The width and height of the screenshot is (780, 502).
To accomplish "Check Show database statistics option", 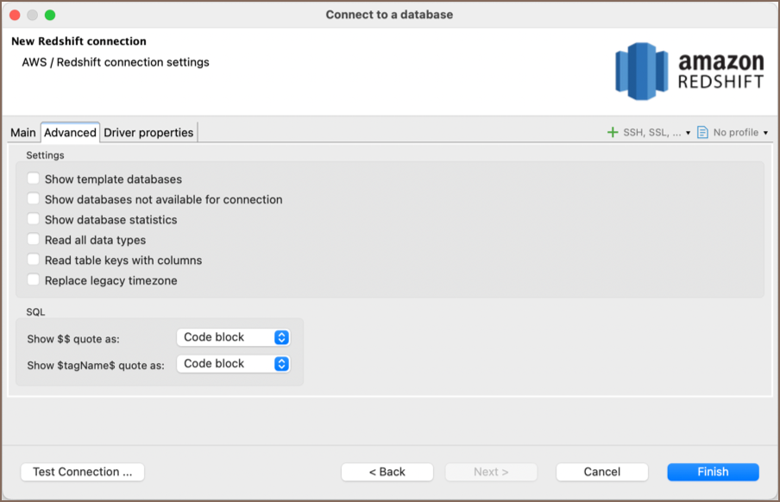I will (x=34, y=220).
